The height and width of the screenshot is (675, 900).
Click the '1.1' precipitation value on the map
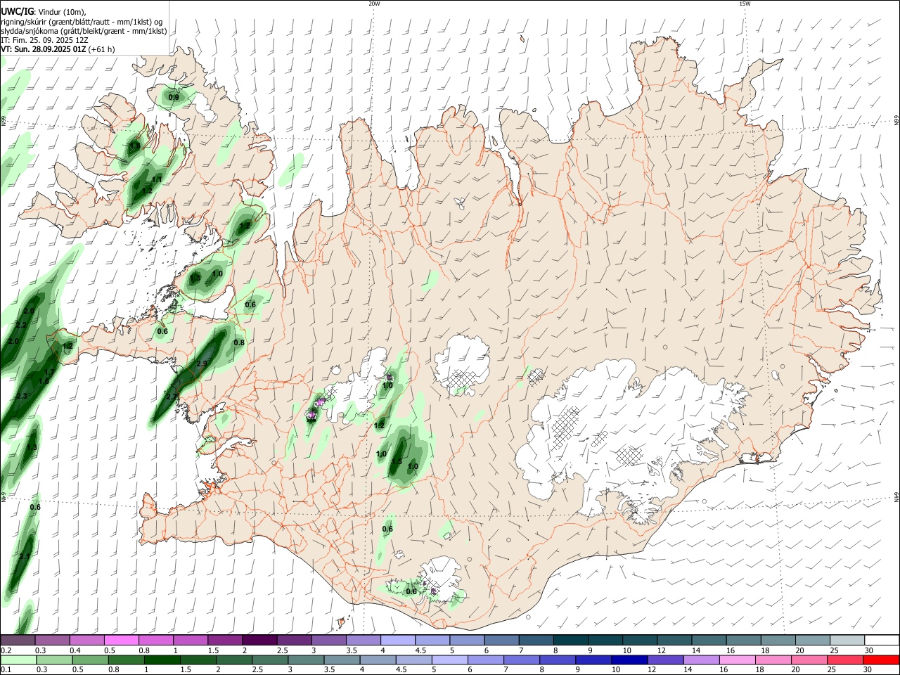point(157,180)
